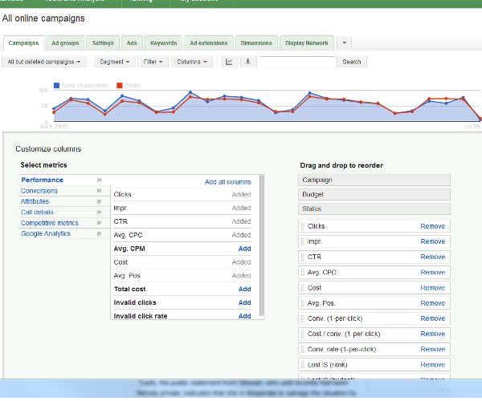
Task: Remove the CTR column
Action: [x=432, y=257]
